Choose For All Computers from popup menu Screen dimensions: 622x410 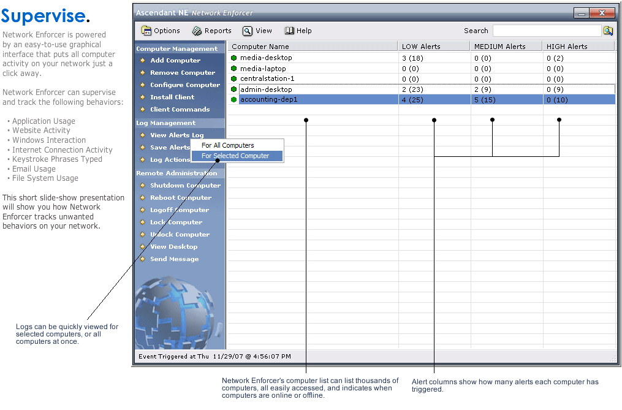pos(227,145)
